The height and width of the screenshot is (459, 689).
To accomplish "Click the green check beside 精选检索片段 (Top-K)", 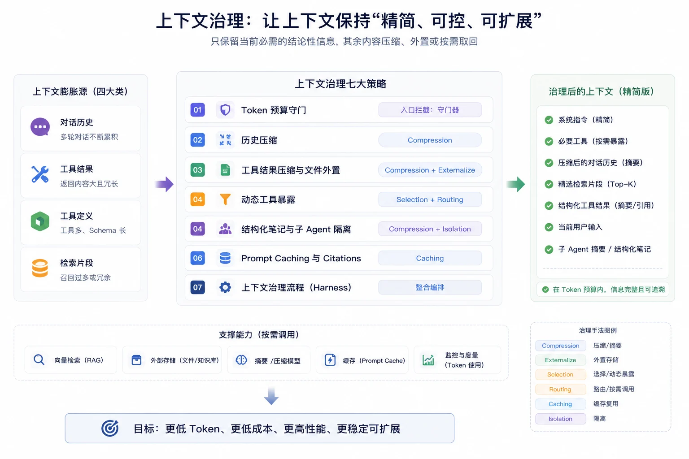I will point(549,184).
